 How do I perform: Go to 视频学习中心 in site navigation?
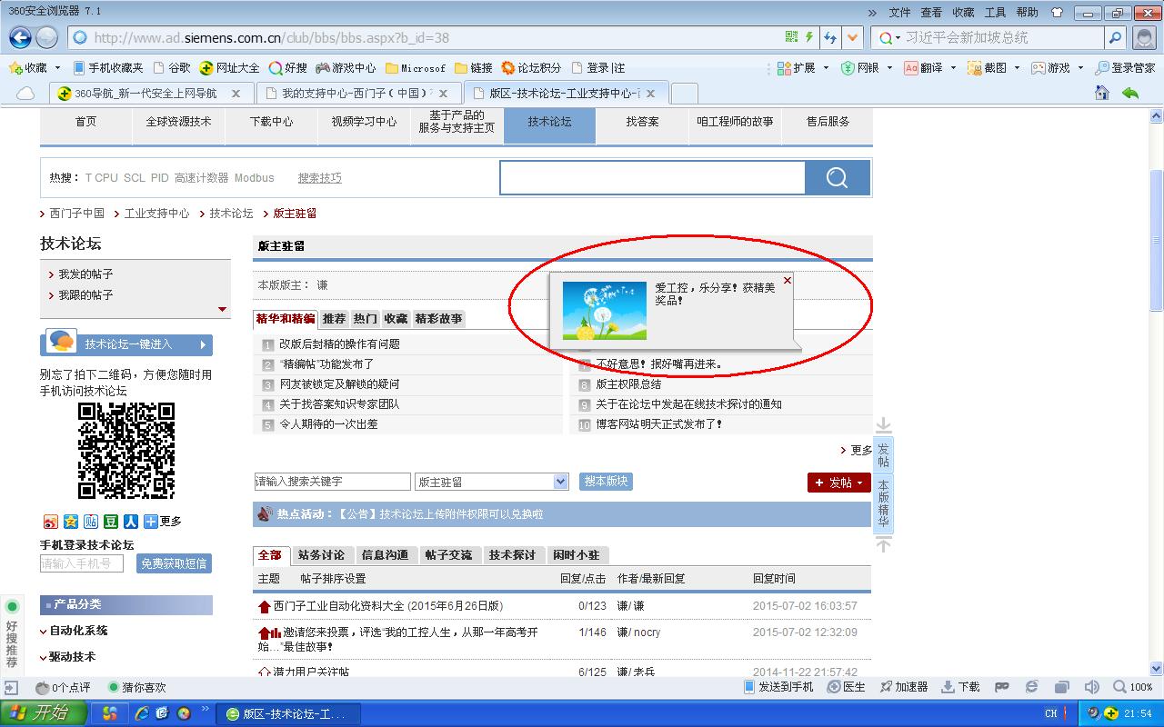[364, 122]
